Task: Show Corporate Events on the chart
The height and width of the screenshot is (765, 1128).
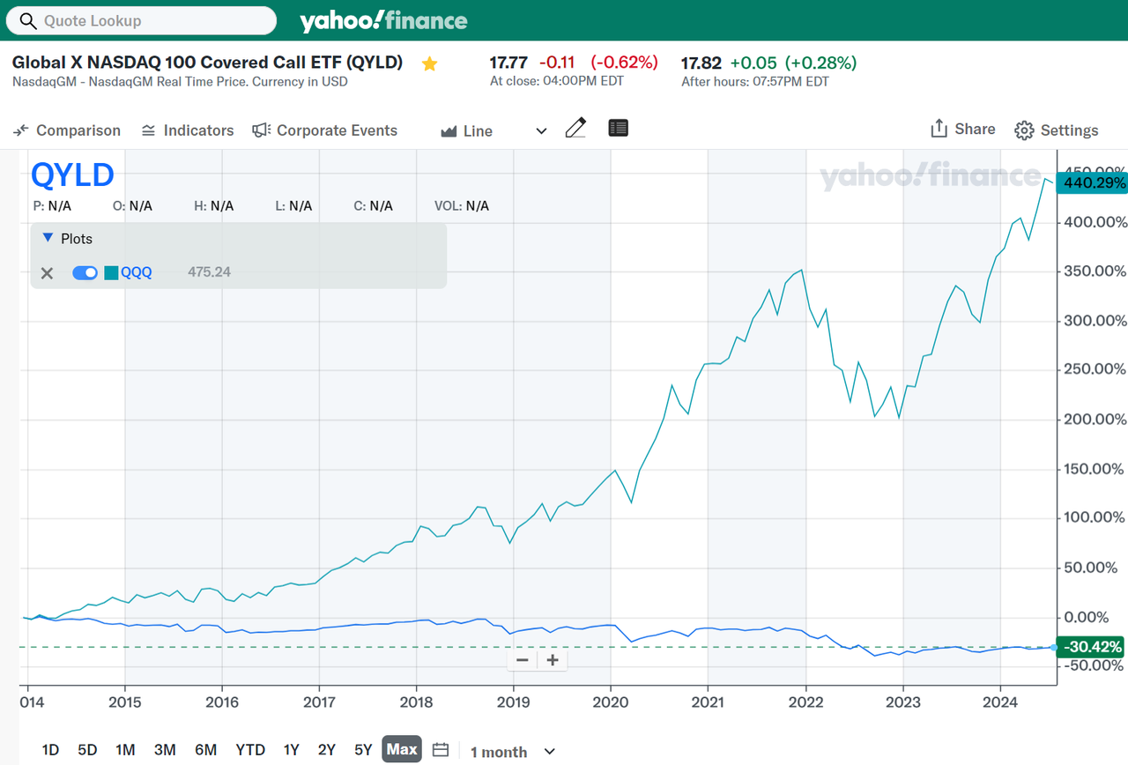Action: (324, 130)
